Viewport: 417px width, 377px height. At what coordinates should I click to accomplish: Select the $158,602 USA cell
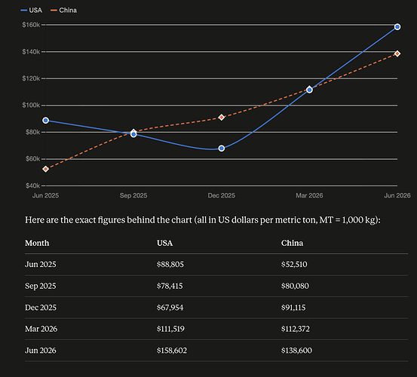click(x=172, y=351)
